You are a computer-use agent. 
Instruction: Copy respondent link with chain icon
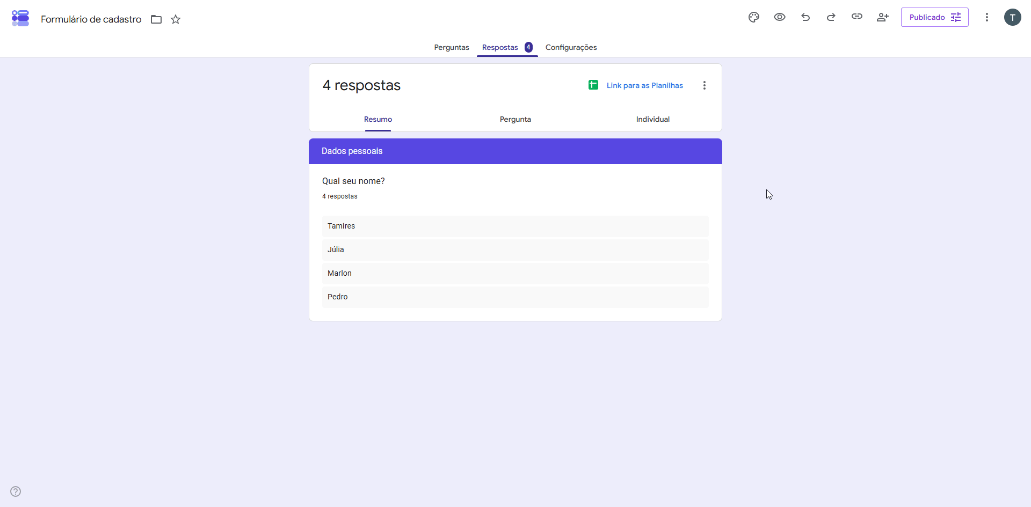[x=857, y=17]
